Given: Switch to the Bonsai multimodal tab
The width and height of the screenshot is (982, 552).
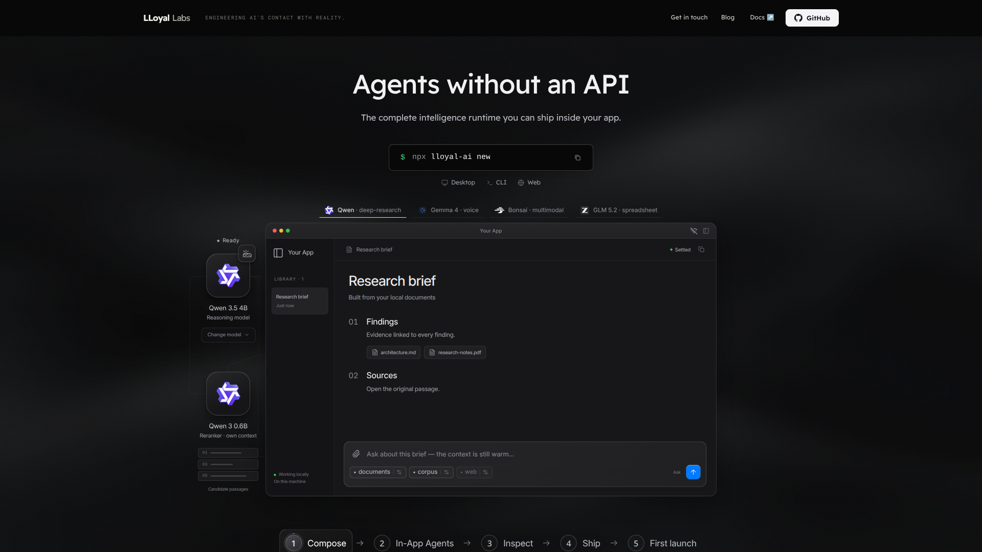Looking at the screenshot, I should (529, 210).
